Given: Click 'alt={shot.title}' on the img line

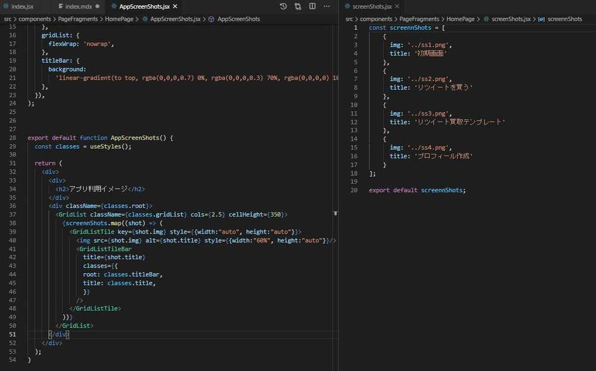Looking at the screenshot, I should [173, 241].
